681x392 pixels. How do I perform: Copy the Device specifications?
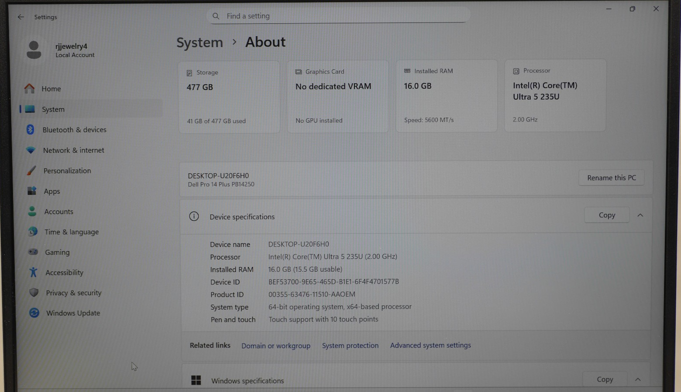pyautogui.click(x=607, y=215)
